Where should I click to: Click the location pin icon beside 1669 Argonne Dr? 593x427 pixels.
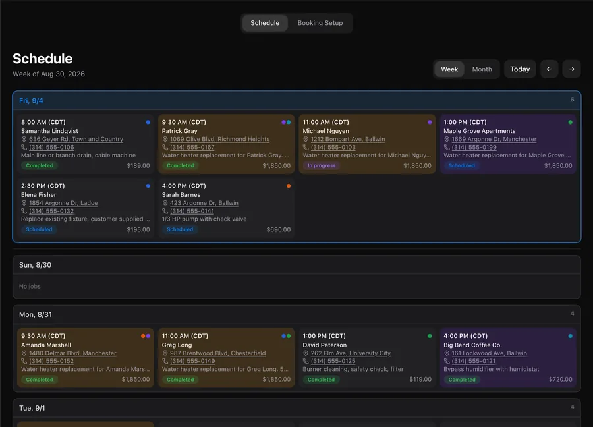click(447, 139)
